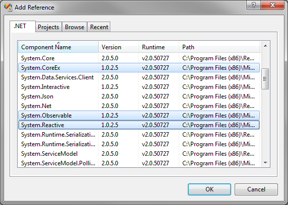Click the Add Reference dialog title icon
This screenshot has width=288, height=205.
tap(8, 8)
